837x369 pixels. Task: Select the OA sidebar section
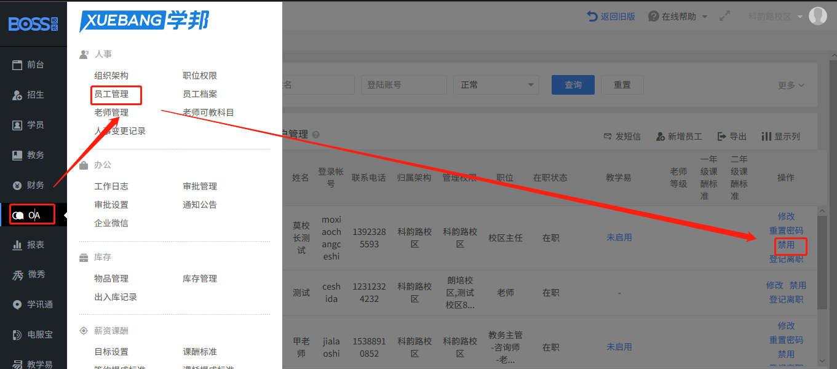pos(33,215)
